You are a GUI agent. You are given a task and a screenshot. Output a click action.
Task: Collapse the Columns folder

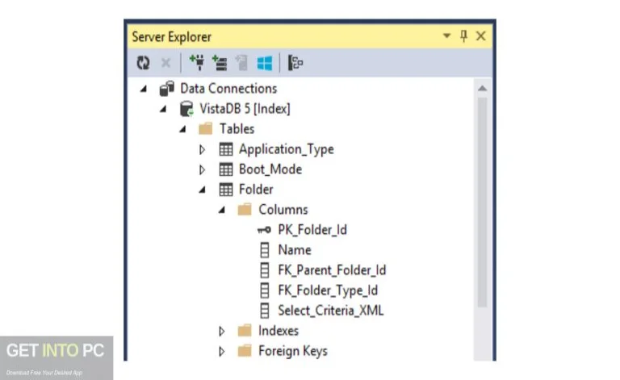(222, 210)
